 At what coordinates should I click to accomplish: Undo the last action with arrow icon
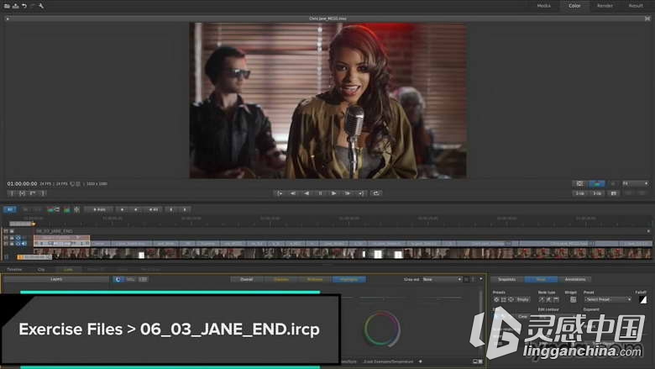point(24,6)
